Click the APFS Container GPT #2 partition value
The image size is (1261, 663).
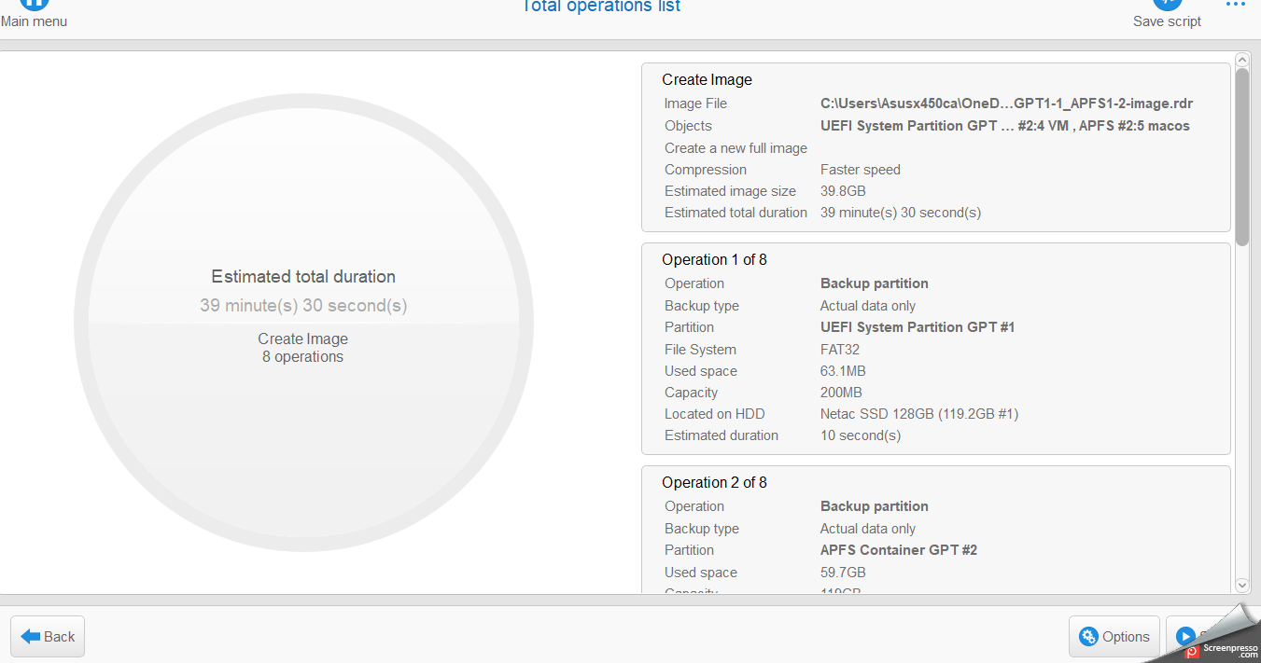(x=898, y=550)
